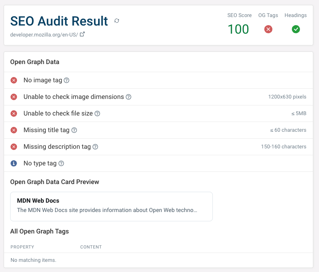
Task: Click the red X icon under OG Tags
Action: (x=268, y=29)
